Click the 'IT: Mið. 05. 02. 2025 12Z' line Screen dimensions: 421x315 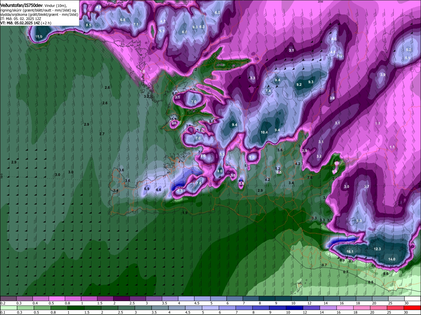(x=21, y=19)
